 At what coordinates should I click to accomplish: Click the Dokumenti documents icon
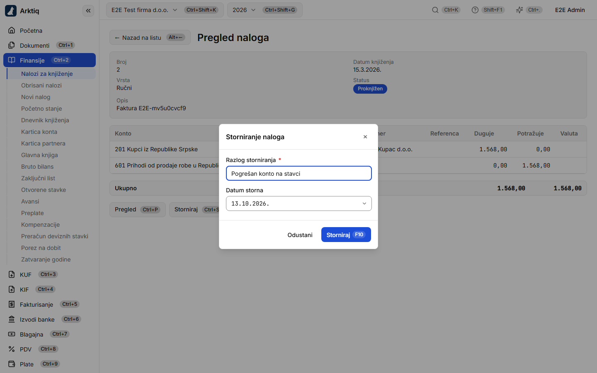click(12, 45)
